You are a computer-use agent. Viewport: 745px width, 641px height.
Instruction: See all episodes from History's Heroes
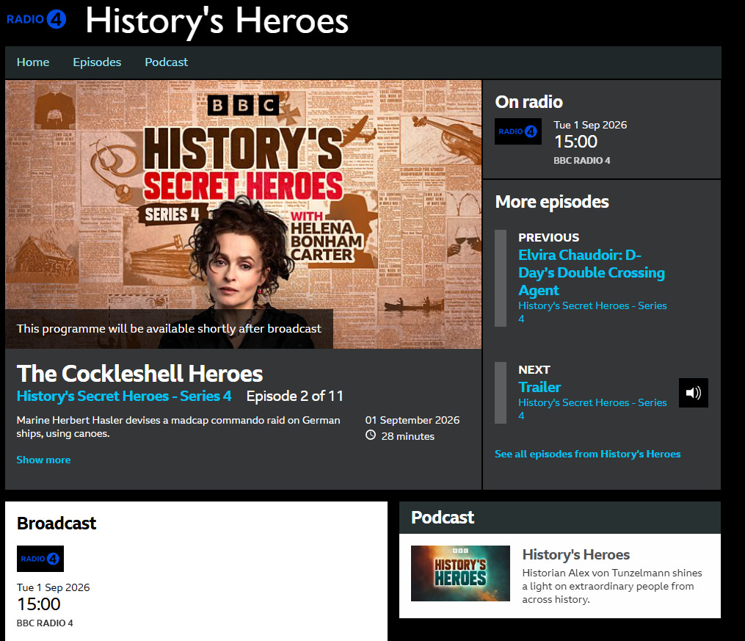click(x=587, y=455)
